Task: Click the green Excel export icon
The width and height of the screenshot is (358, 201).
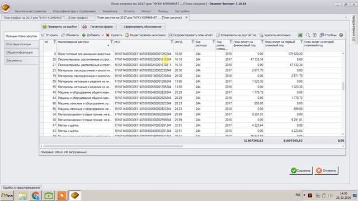Action: (x=300, y=35)
